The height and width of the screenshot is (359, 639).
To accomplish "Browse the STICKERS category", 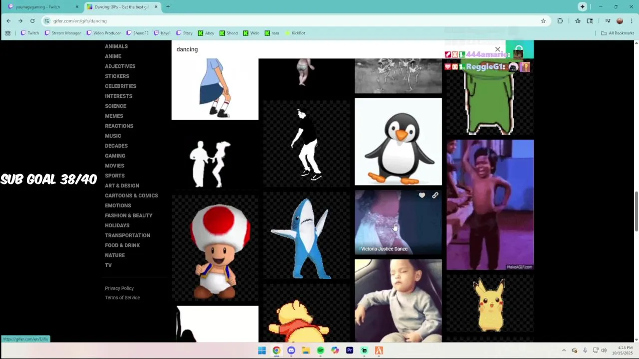I will 117,76.
